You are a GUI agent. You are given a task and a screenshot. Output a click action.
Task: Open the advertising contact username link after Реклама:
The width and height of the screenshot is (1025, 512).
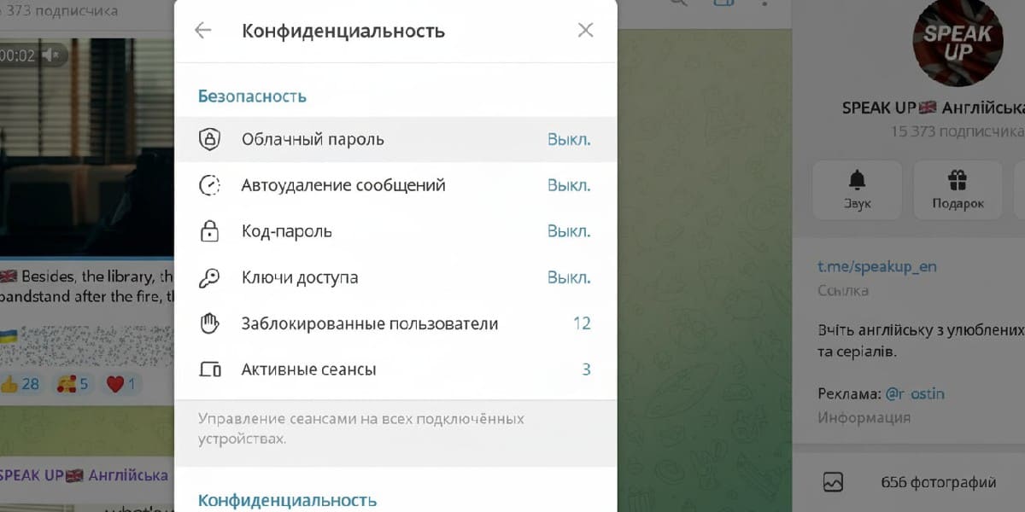915,394
